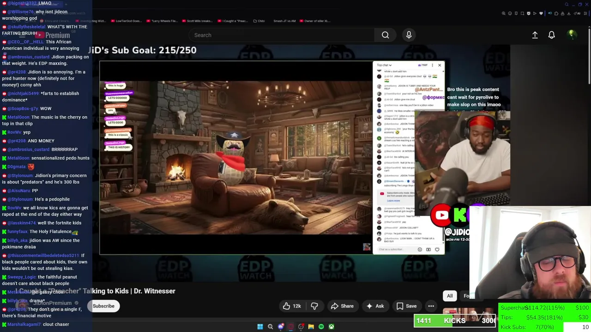Click the heart icon in browser toolbar

[x=541, y=13]
